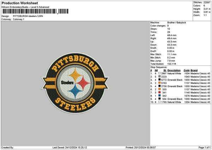The image size is (212, 150).
Task: Click the "Production Worksheet" title
Action: pos(20,3)
